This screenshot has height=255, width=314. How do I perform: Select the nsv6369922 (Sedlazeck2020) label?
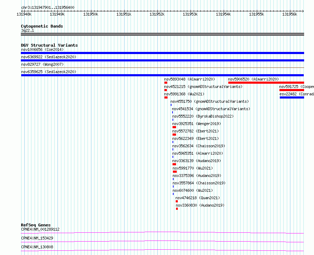[49, 57]
